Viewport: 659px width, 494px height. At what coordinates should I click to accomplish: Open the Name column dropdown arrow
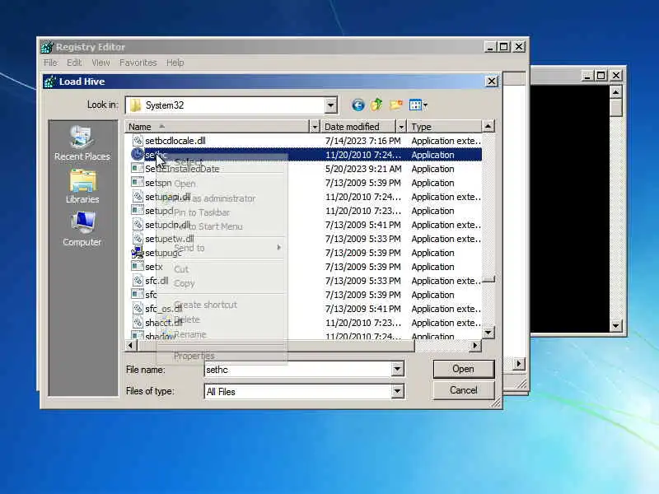click(315, 127)
